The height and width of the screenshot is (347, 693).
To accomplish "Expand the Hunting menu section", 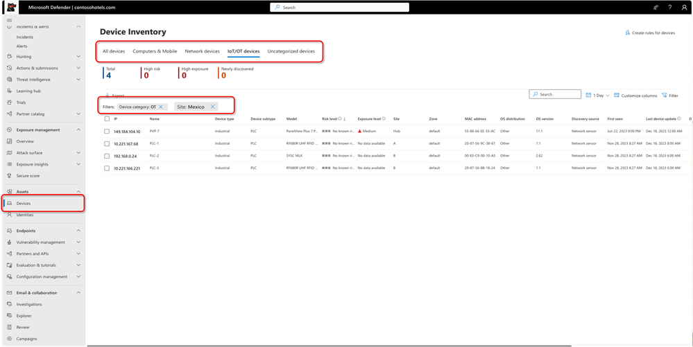I will click(78, 57).
